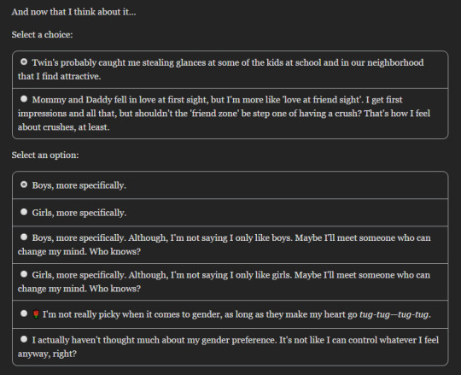Click the 'And now that I think about it...' text
This screenshot has height=375, width=461.
click(x=73, y=12)
